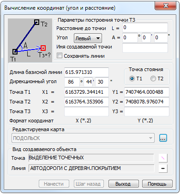Image resolution: width=180 pixels, height=194 pixels.
Task: Click the angle A degrees field
Action: (x=130, y=37)
